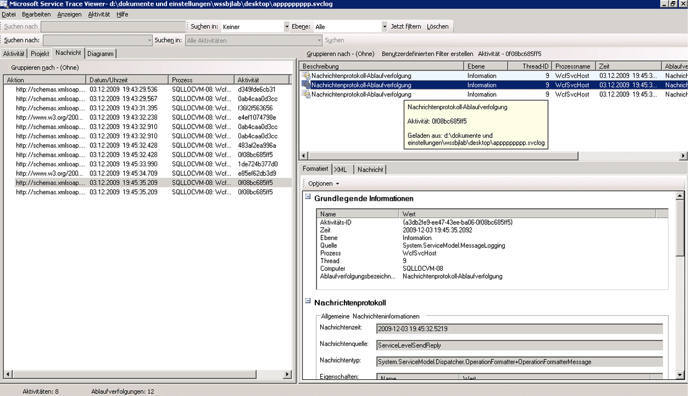Sort by the Datum/Uhrzeit column header
Image resolution: width=690 pixels, height=396 pixels.
click(128, 80)
